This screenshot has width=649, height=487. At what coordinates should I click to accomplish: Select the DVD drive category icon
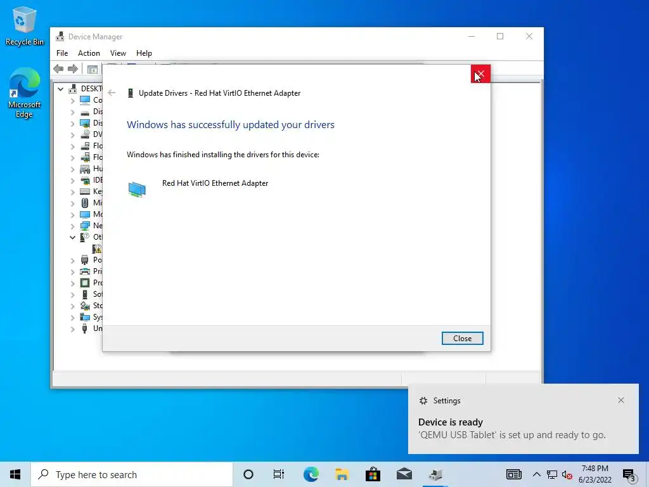(x=85, y=134)
